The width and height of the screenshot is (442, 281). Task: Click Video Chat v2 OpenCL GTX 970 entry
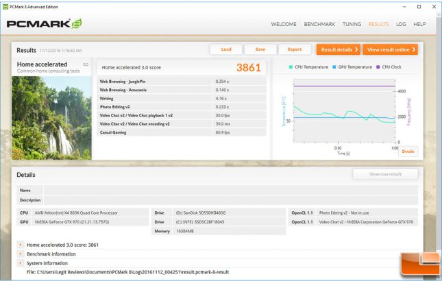366,222
